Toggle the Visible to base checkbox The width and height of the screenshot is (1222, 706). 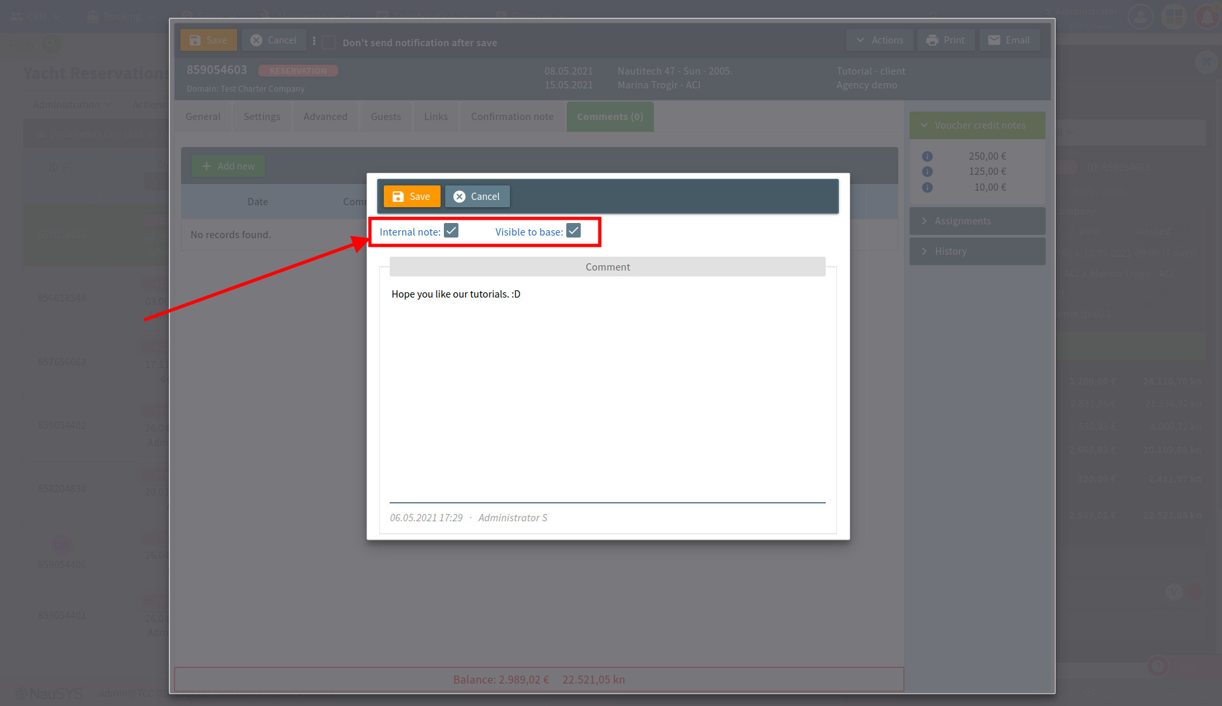pyautogui.click(x=573, y=231)
